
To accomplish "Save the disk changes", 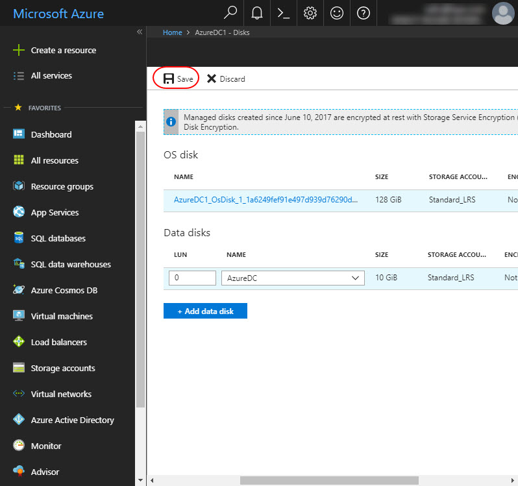I will [178, 79].
